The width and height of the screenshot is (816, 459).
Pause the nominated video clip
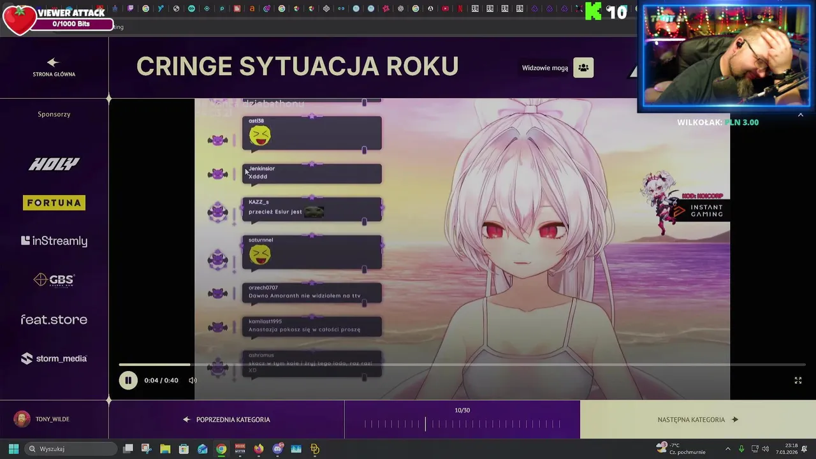127,381
